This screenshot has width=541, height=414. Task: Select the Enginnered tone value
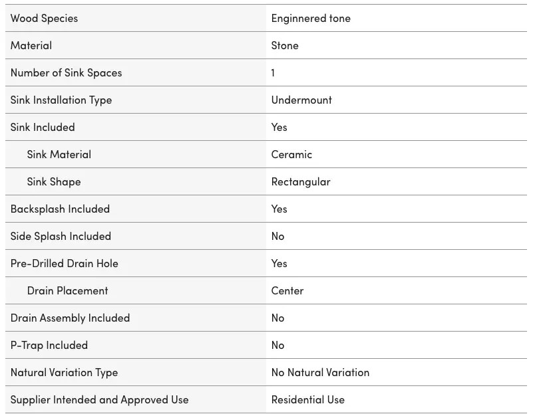click(x=311, y=18)
